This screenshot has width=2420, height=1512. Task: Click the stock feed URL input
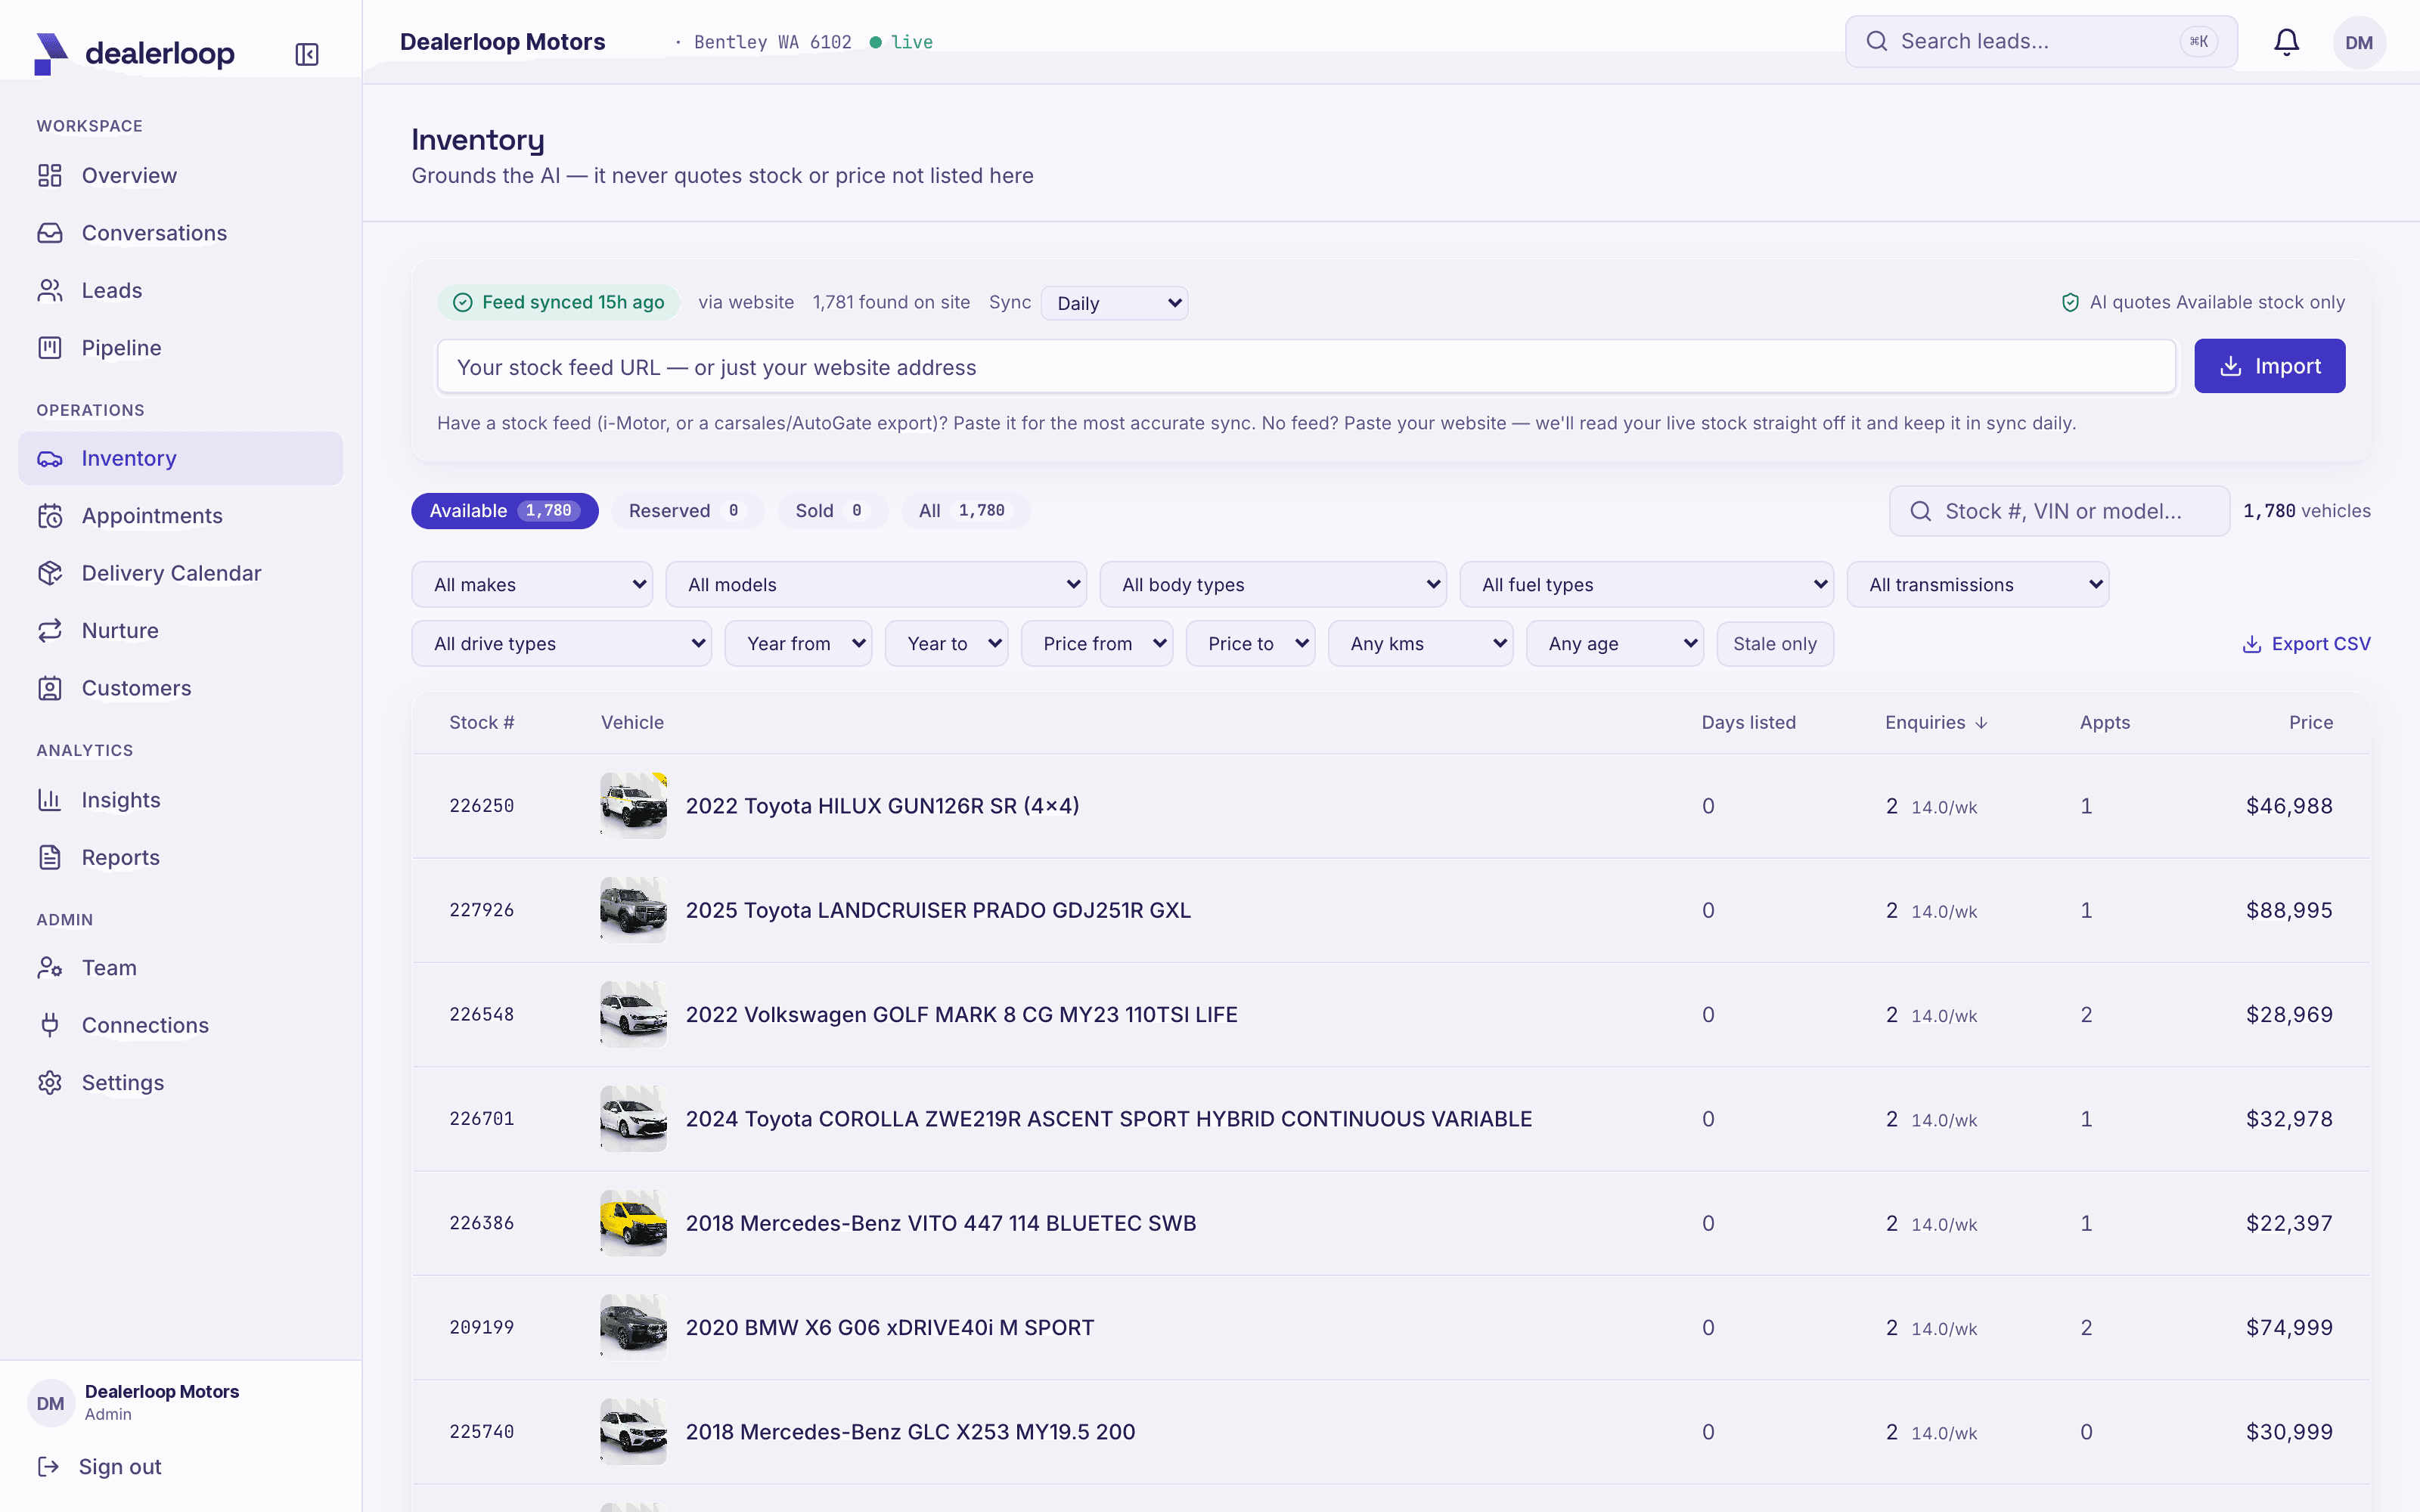[x=1306, y=367]
